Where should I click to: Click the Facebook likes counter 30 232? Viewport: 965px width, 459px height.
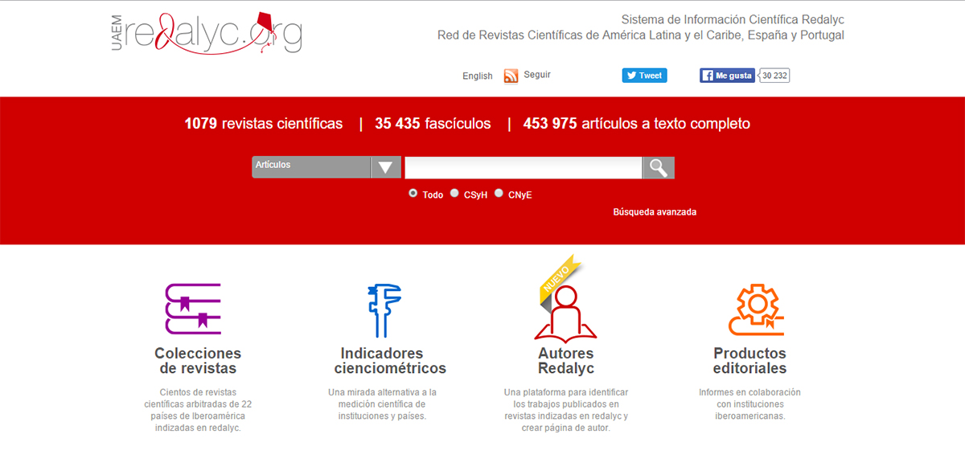click(775, 76)
